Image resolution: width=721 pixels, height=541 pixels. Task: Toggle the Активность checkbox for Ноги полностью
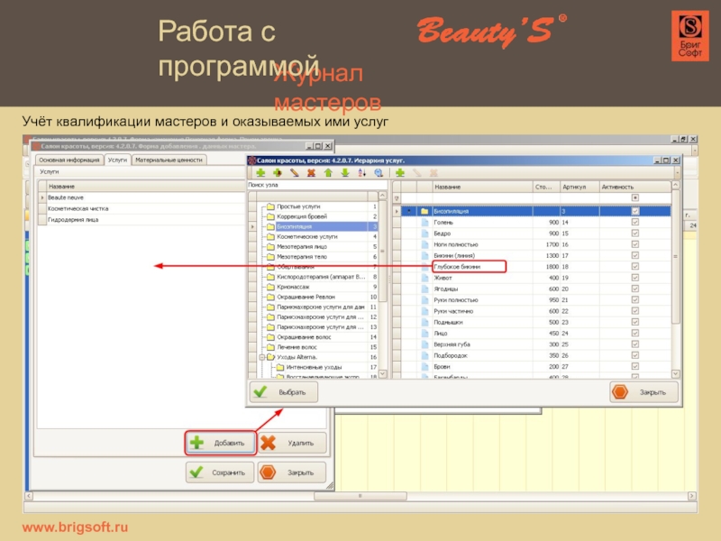point(635,244)
